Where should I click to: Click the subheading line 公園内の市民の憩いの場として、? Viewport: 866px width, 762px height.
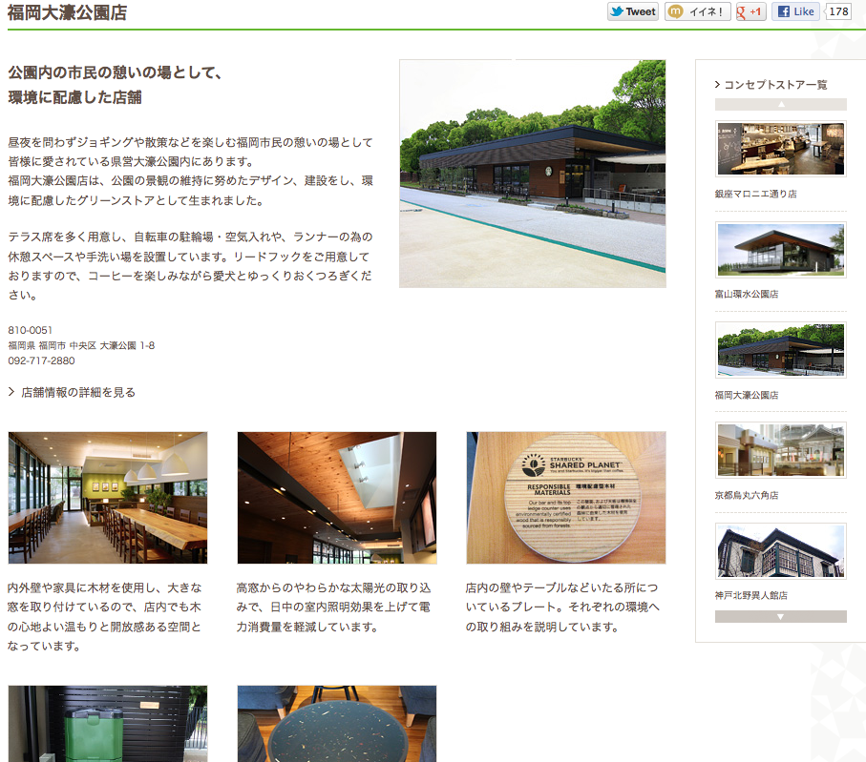tap(115, 72)
